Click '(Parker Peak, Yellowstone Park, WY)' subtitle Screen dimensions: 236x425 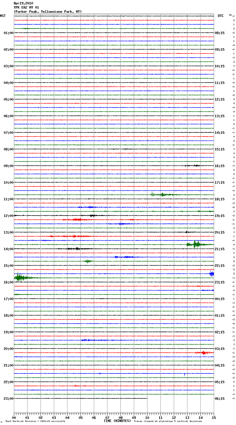point(48,12)
